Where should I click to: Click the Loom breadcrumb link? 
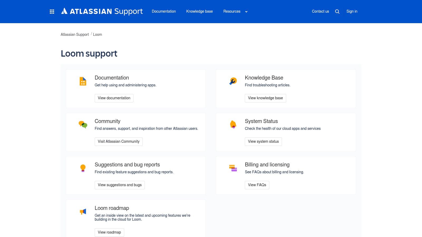97,34
